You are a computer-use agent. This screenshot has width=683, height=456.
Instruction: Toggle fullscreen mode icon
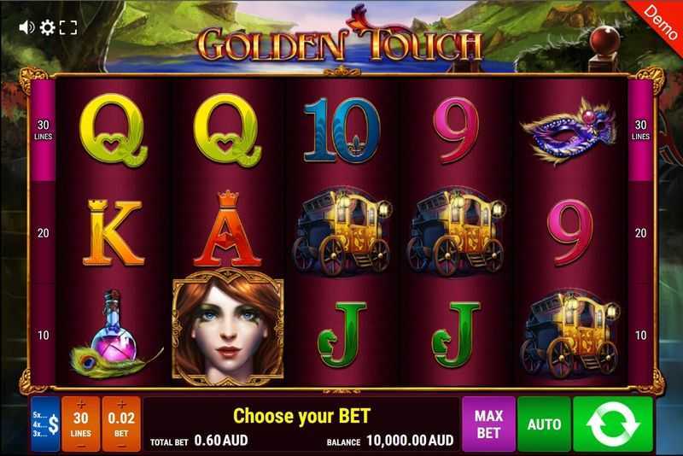(68, 27)
